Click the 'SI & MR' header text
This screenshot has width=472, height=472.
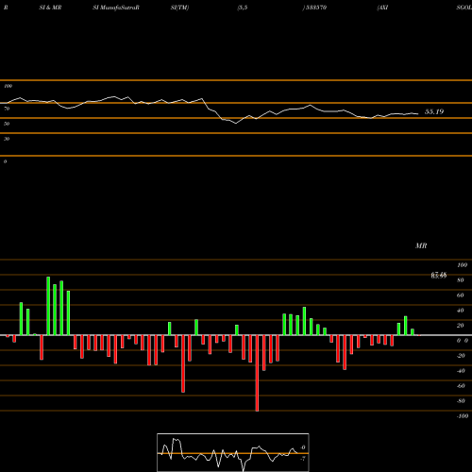50,8
